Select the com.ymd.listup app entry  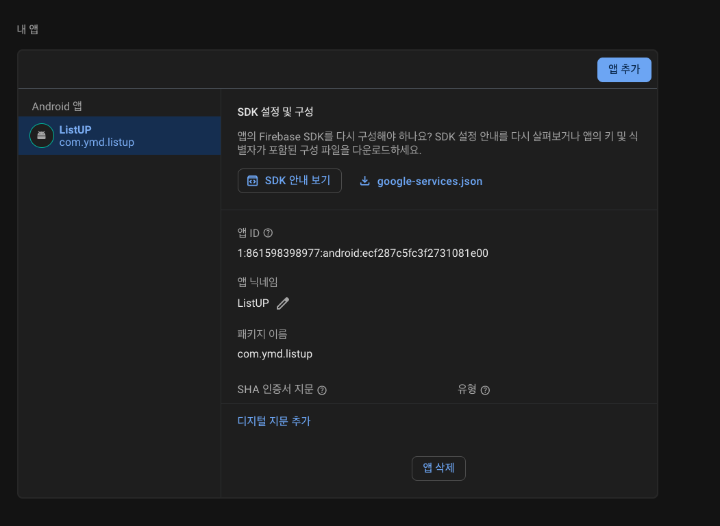(119, 136)
